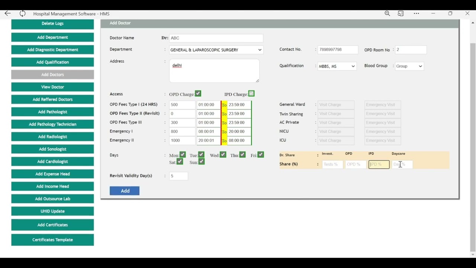Click Emergency II amount field

(182, 140)
